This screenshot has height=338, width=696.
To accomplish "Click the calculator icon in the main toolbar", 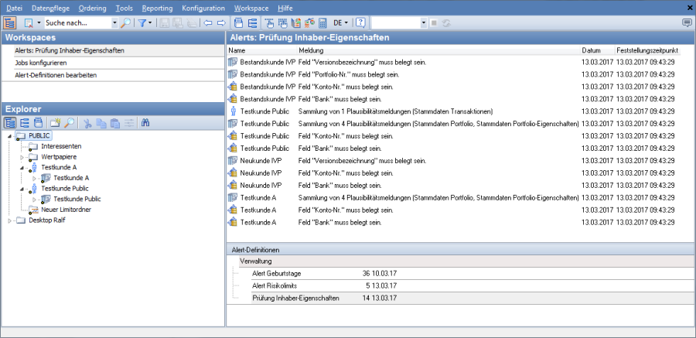I will coord(322,23).
